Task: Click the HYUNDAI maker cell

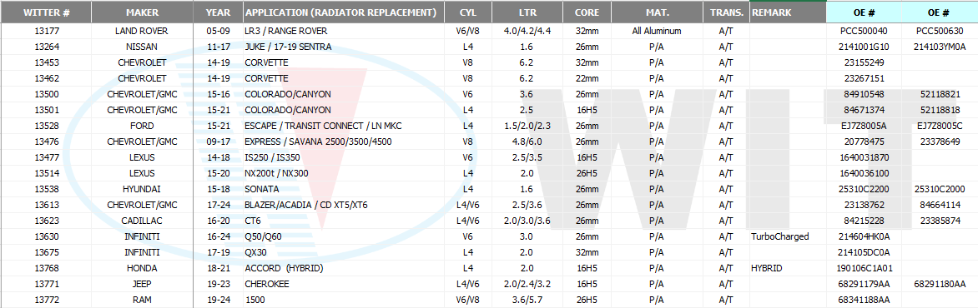Action: pyautogui.click(x=142, y=189)
